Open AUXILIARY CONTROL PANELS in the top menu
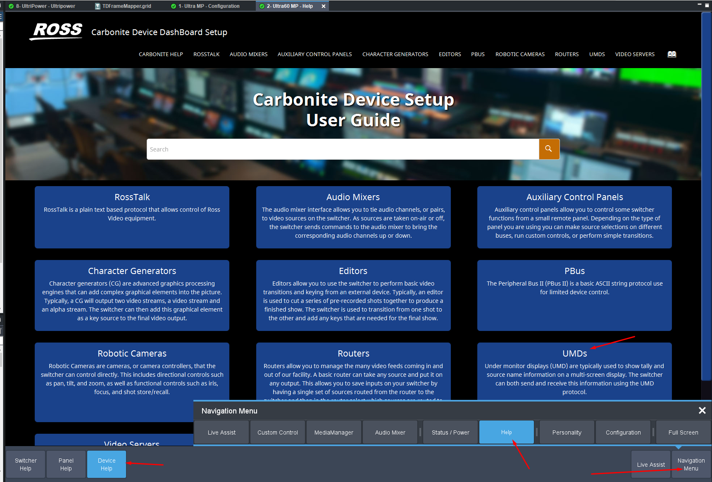Image resolution: width=712 pixels, height=482 pixels. (315, 54)
